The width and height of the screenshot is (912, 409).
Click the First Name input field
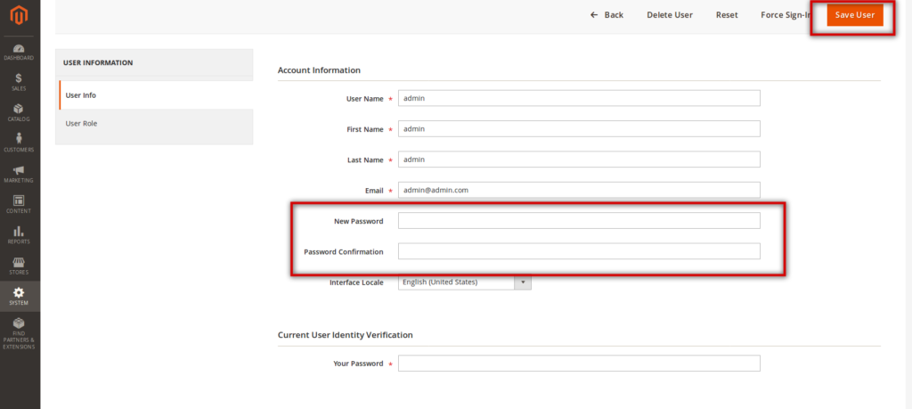tap(579, 128)
